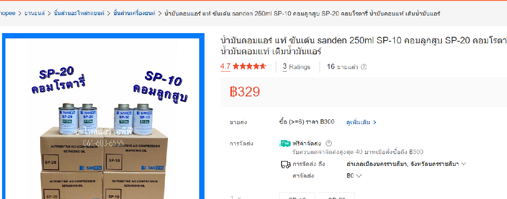This screenshot has height=199, width=507.
Task: Select the SP-20 variation option
Action: [x=337, y=197]
